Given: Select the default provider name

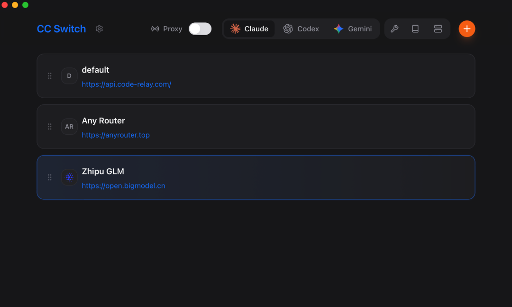Looking at the screenshot, I should (x=95, y=70).
